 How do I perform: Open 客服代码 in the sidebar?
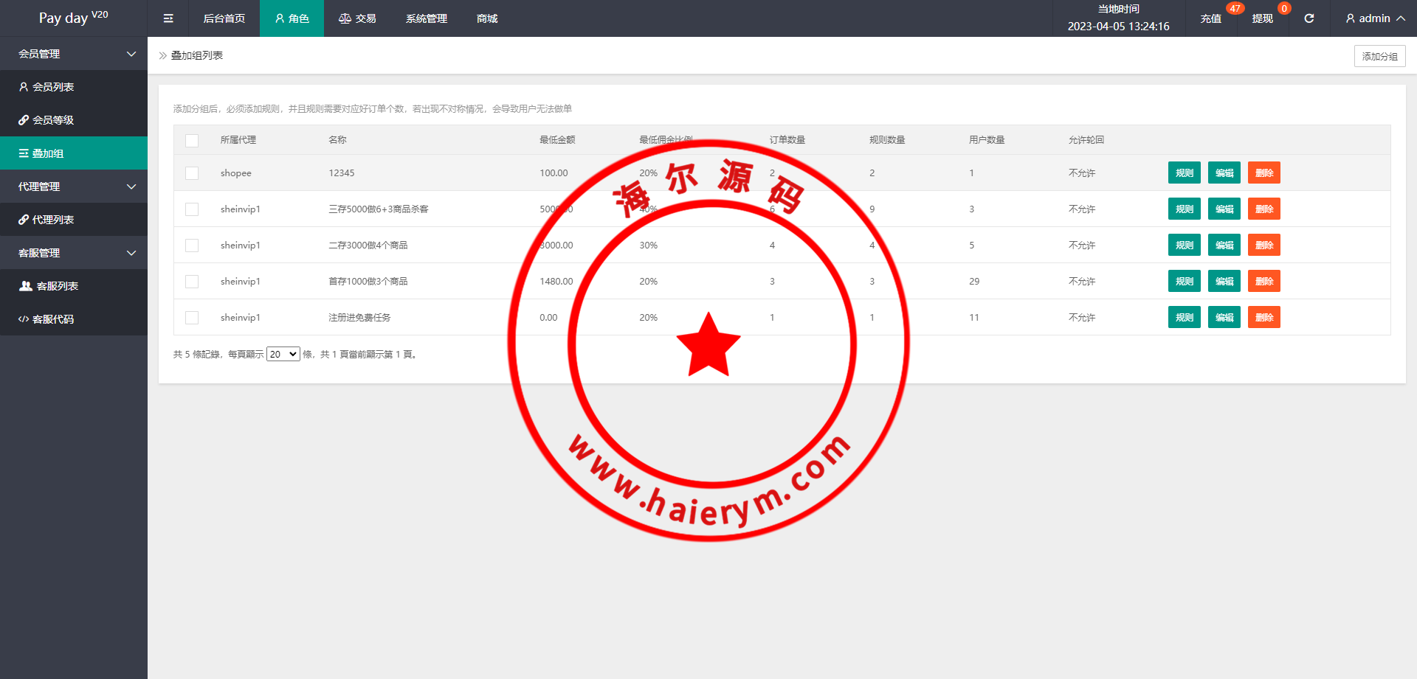[x=74, y=319]
